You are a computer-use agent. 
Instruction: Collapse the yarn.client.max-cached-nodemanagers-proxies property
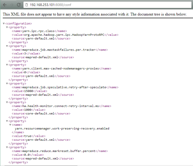coord(7,65)
